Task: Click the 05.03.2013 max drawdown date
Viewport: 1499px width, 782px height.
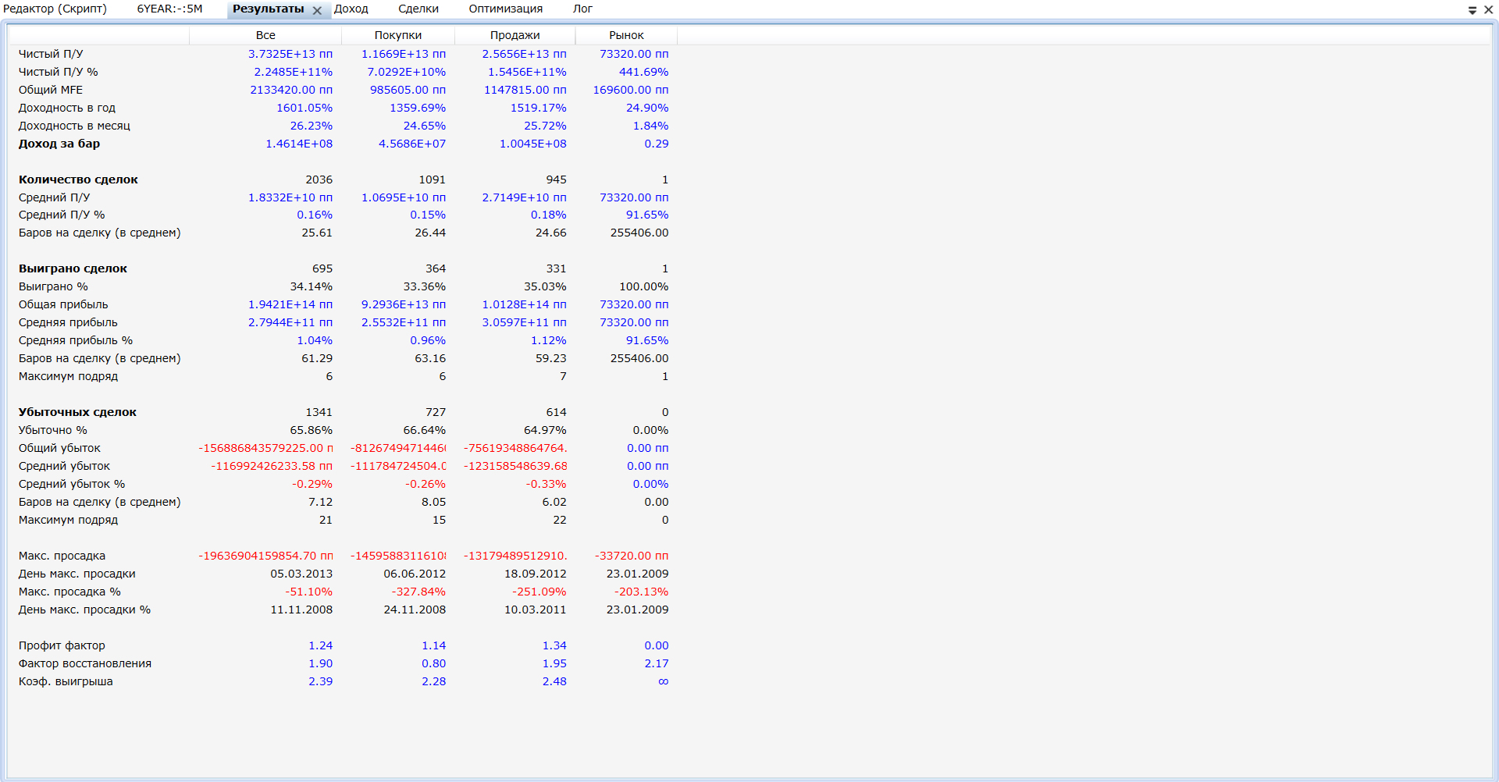Action: coord(301,574)
